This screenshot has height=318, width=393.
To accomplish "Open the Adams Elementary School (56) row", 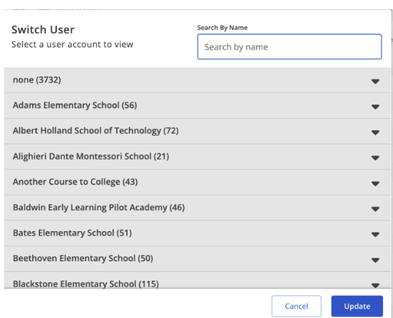I will pyautogui.click(x=197, y=106).
